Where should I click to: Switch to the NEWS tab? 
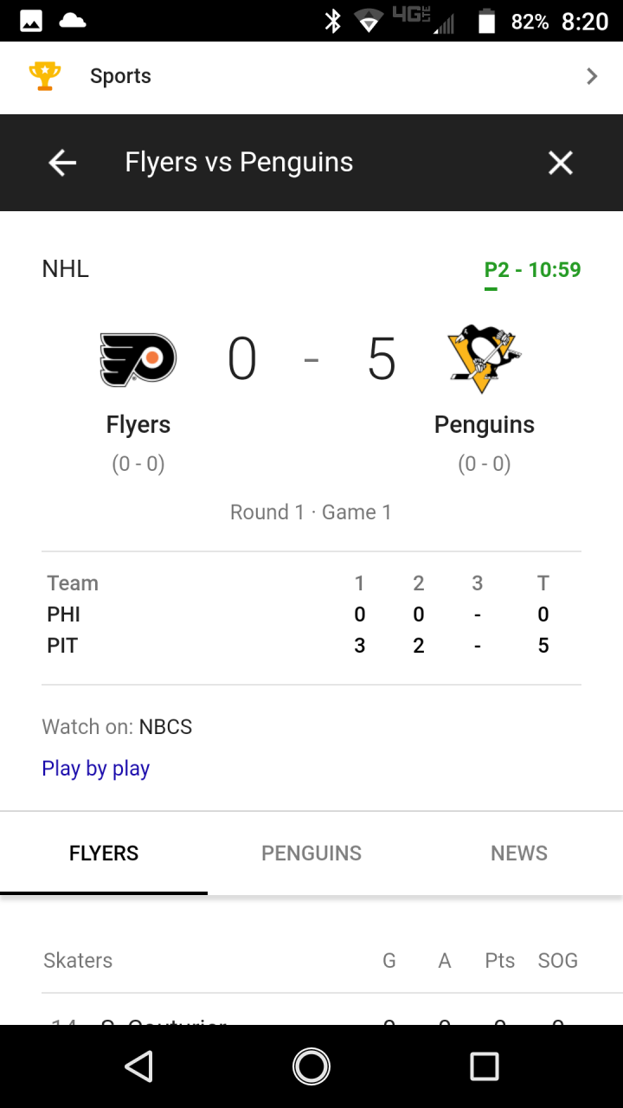pos(519,854)
